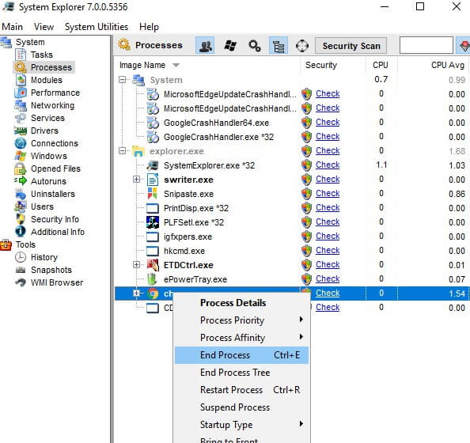The width and height of the screenshot is (470, 443).
Task: Click the Chrome icon in selected row
Action: click(153, 293)
